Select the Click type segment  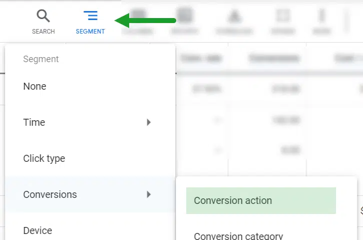(x=44, y=158)
